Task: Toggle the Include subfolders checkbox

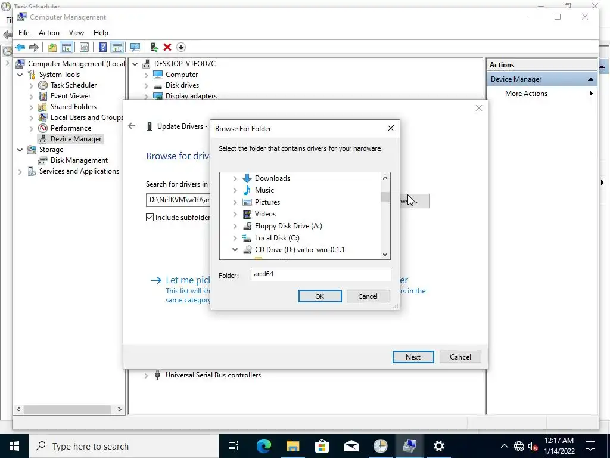Action: [x=150, y=218]
